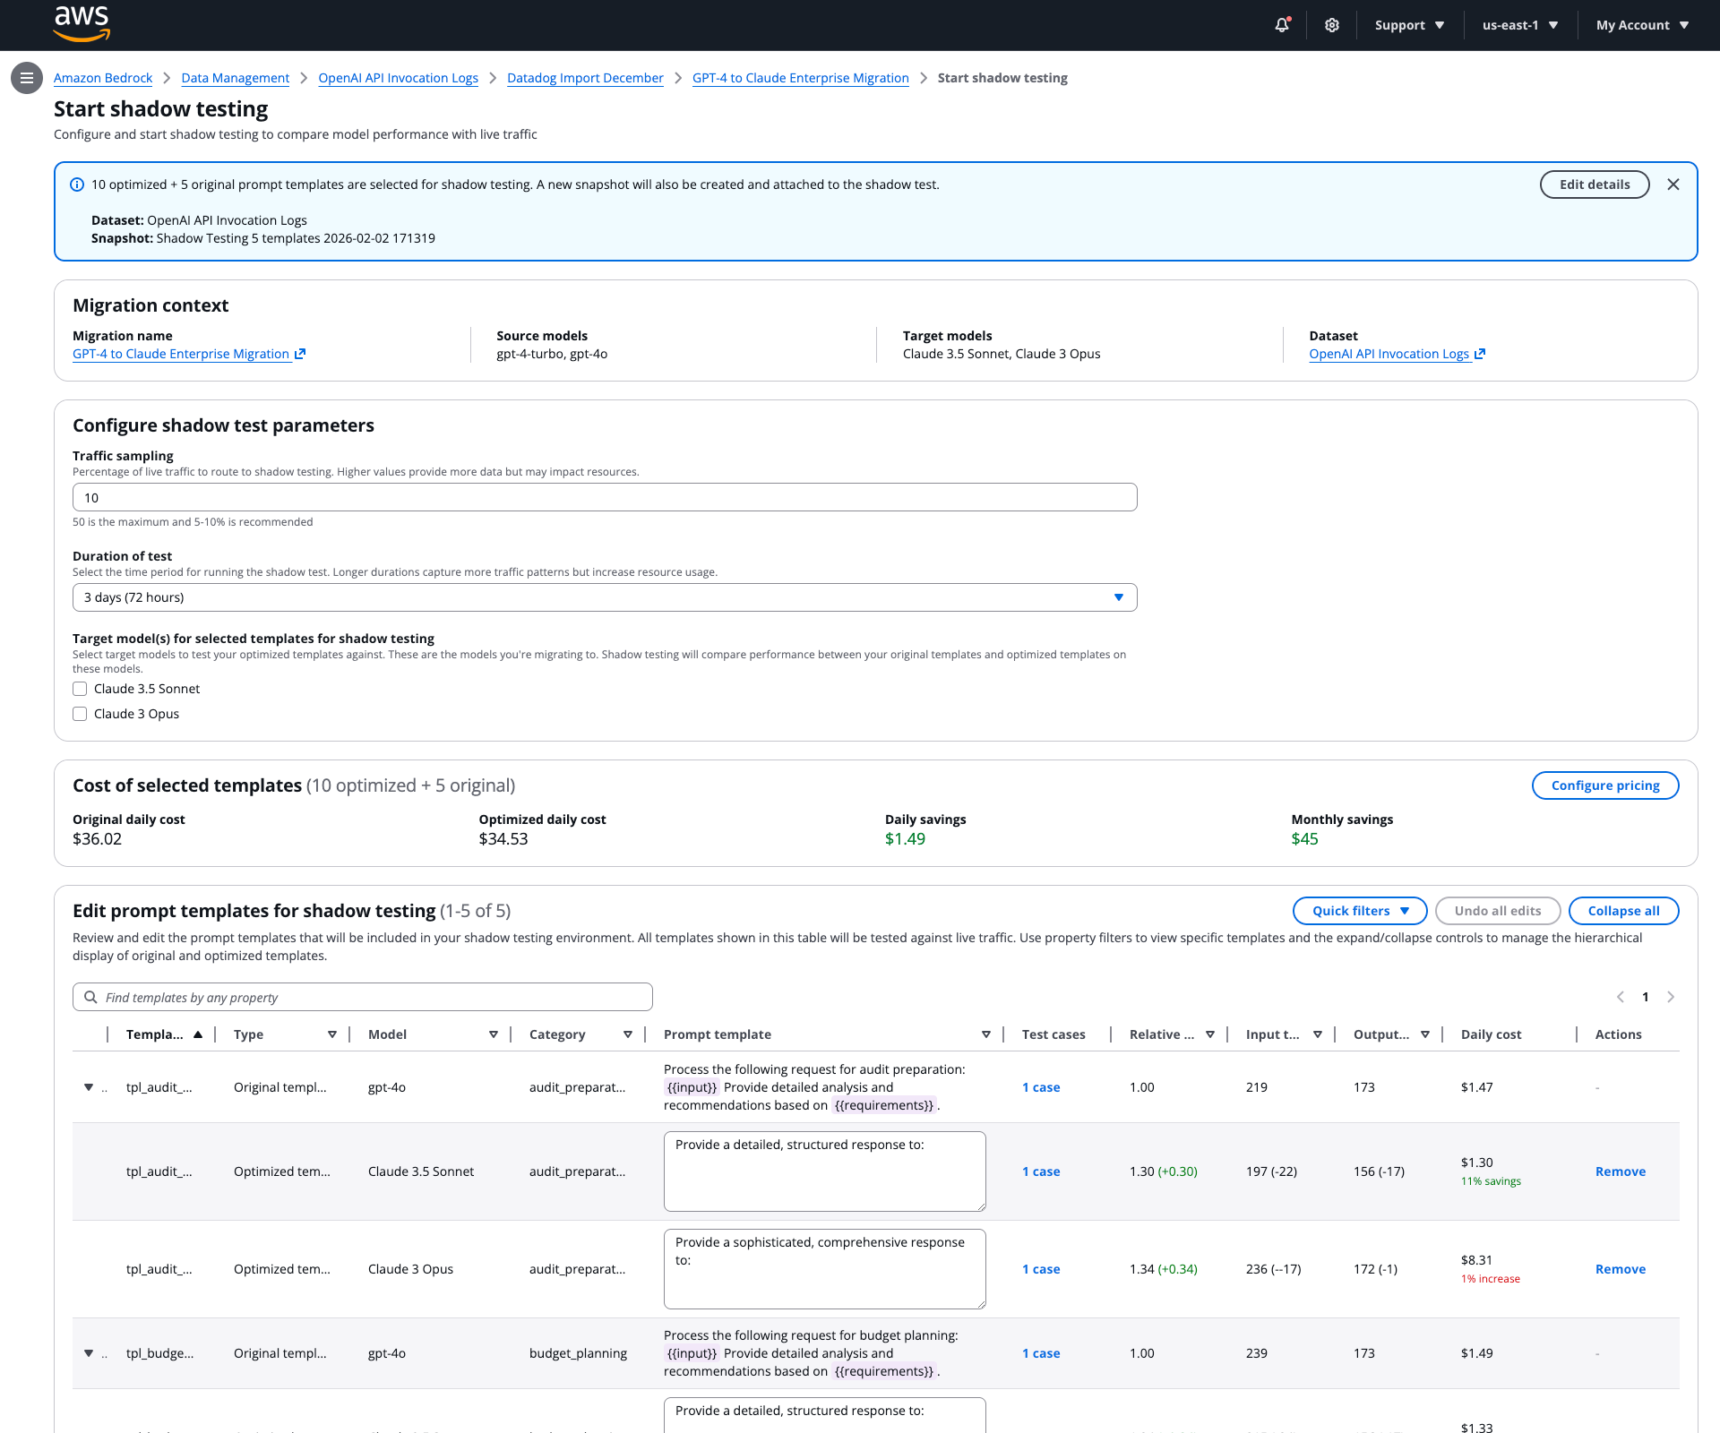Remove the Claude 3 Opus audit template

coord(1621,1269)
